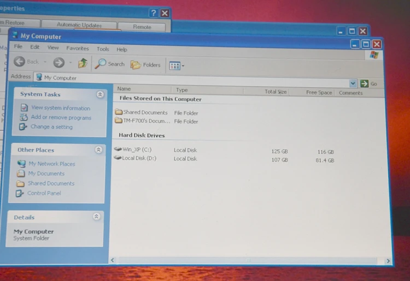The image size is (410, 281).
Task: Click the My Network Places icon
Action: (21, 164)
